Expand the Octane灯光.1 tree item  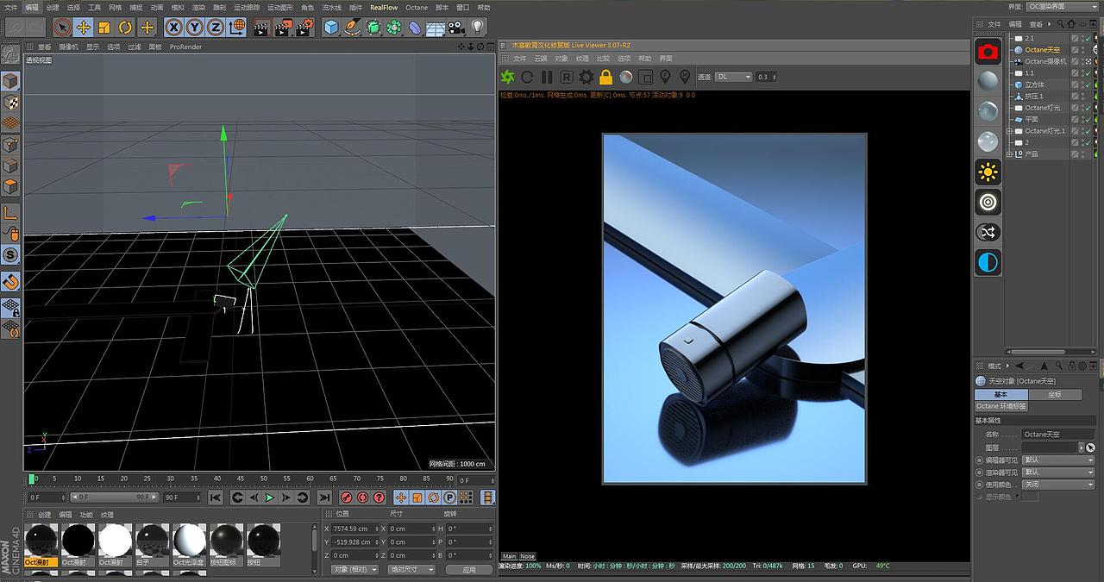(1008, 131)
